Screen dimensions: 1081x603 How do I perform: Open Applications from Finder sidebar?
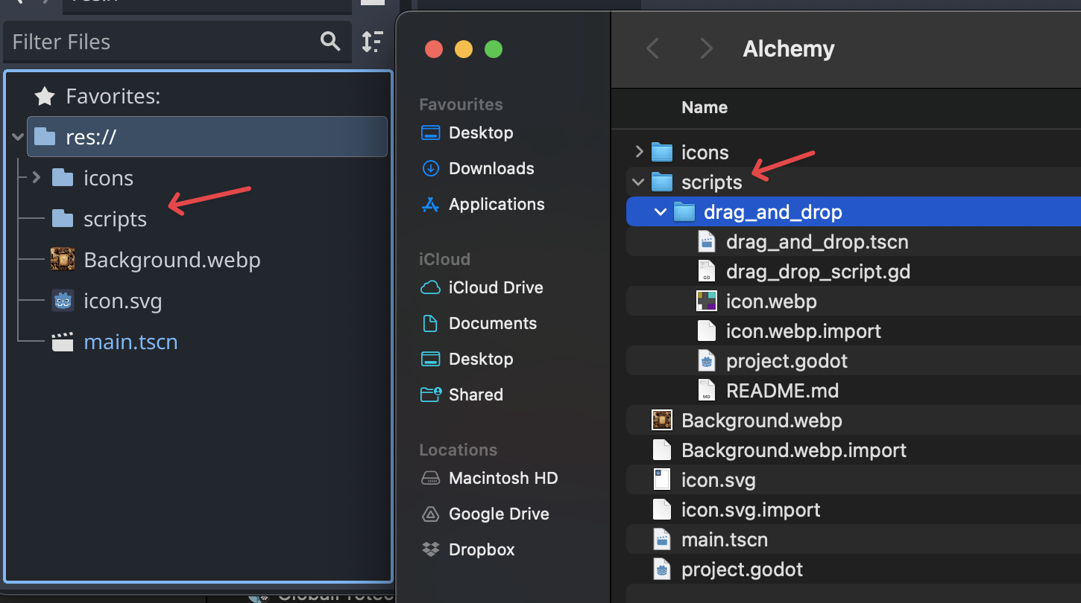tap(496, 204)
